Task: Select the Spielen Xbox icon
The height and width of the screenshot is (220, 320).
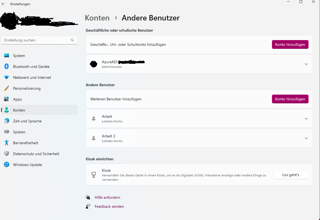Action: [x=6, y=132]
